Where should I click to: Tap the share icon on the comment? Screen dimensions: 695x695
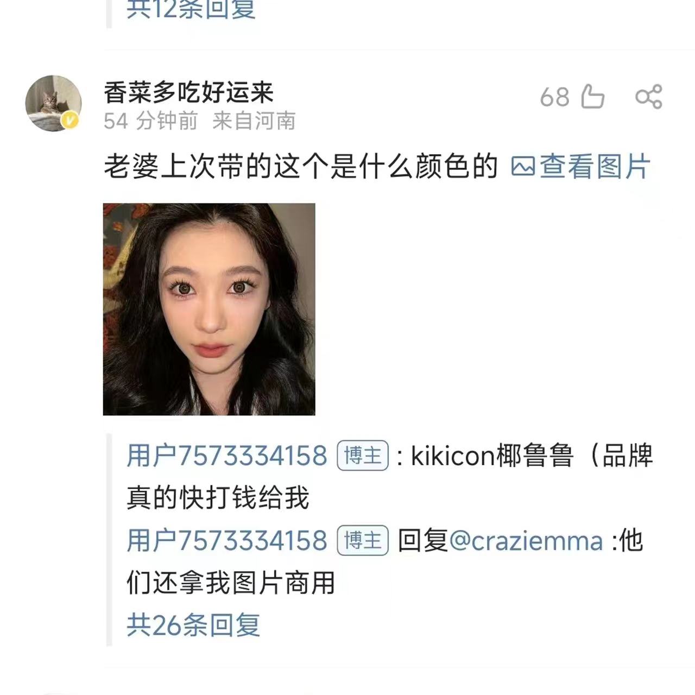click(649, 97)
